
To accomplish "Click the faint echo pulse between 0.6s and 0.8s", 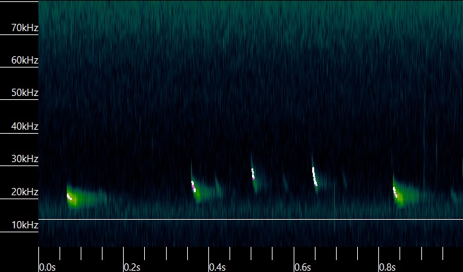I will (343, 180).
